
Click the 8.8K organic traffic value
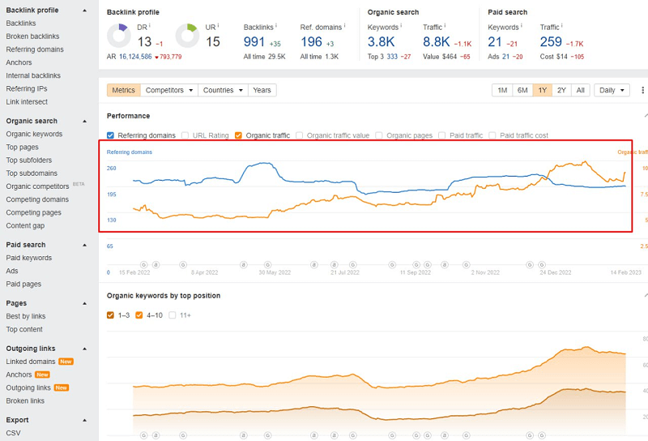click(x=437, y=42)
